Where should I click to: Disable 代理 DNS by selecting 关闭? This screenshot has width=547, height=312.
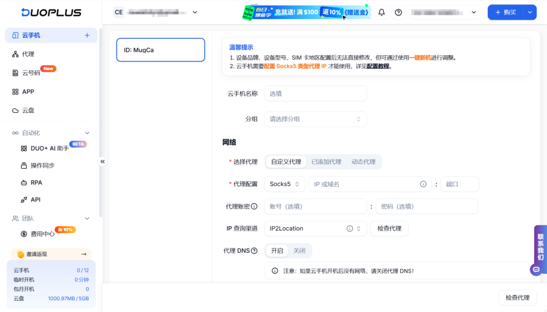point(299,250)
